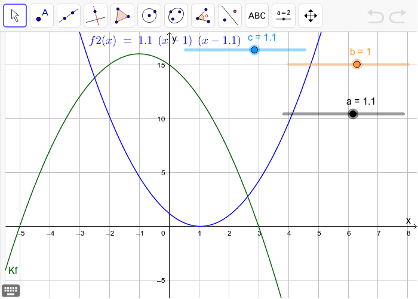Screen dimensions: 418x299
Task: Click the Redo arrow
Action: point(398,16)
